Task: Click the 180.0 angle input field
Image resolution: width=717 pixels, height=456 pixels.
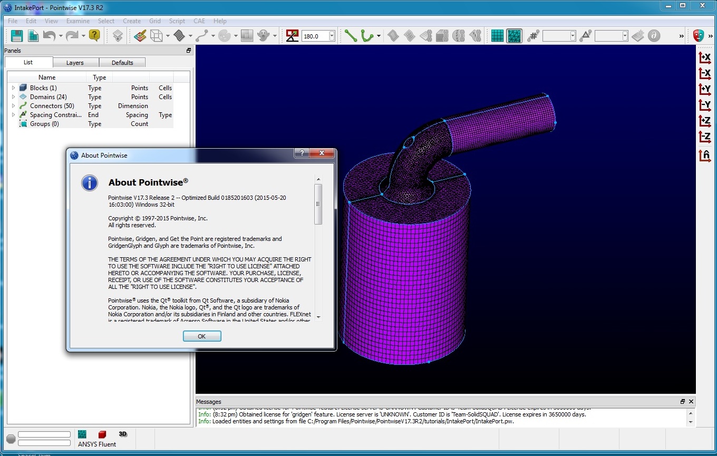Action: (315, 36)
